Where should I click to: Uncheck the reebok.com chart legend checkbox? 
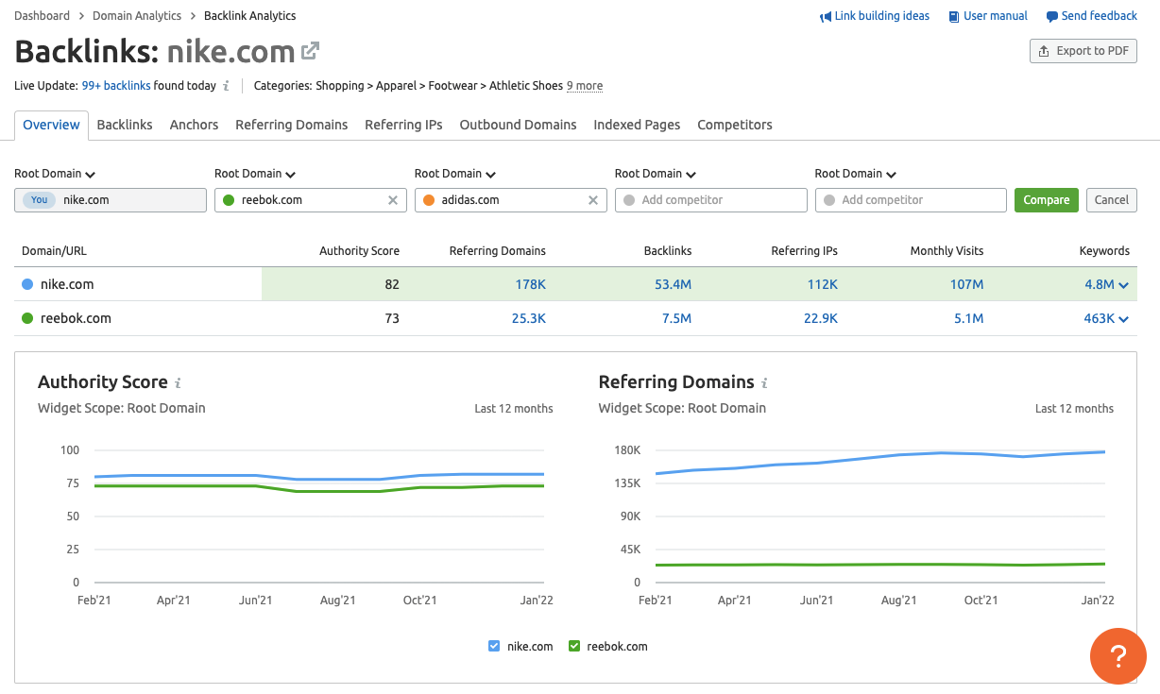pyautogui.click(x=573, y=647)
